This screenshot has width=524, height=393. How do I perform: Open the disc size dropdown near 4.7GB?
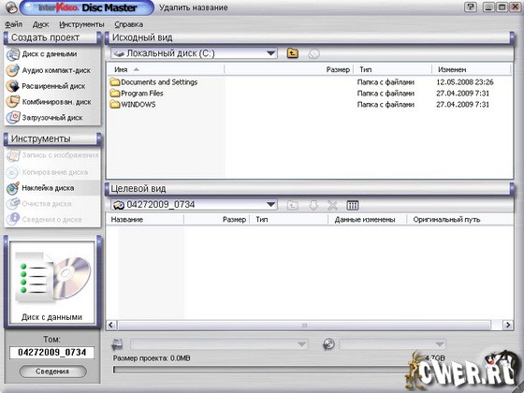pyautogui.click(x=440, y=344)
